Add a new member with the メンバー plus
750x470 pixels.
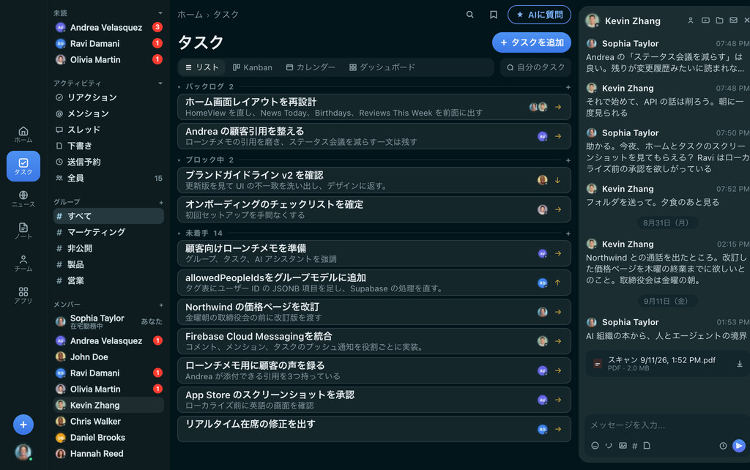point(161,305)
